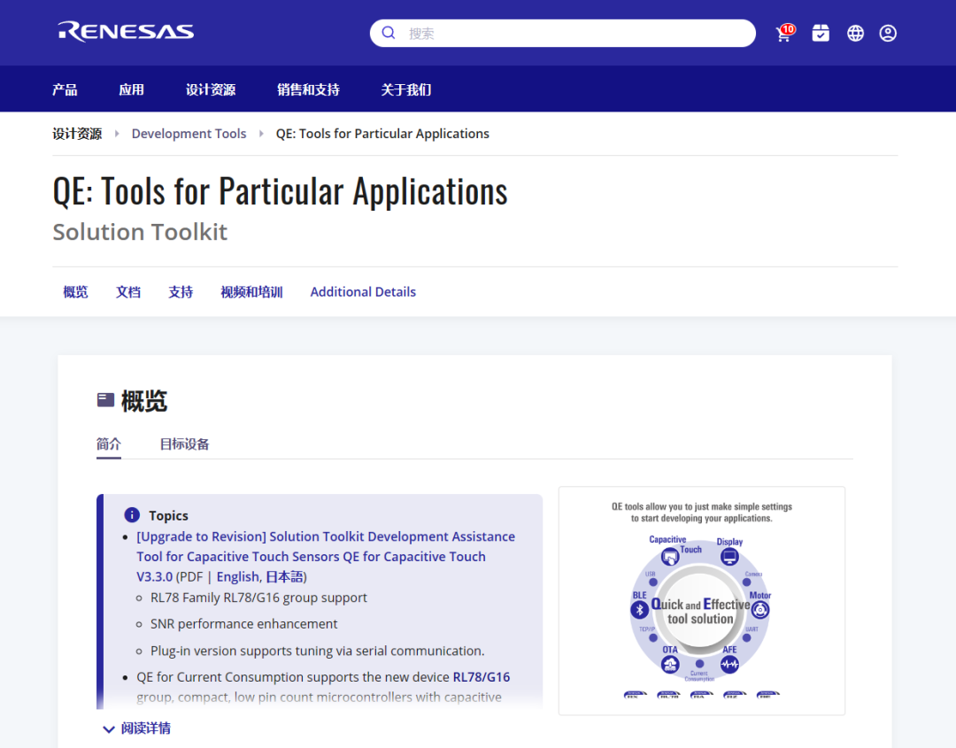Expand 阅读详情 to read more

136,728
